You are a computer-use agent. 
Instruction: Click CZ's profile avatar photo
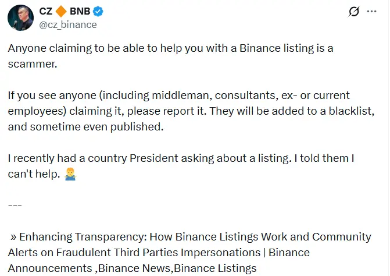pyautogui.click(x=20, y=18)
